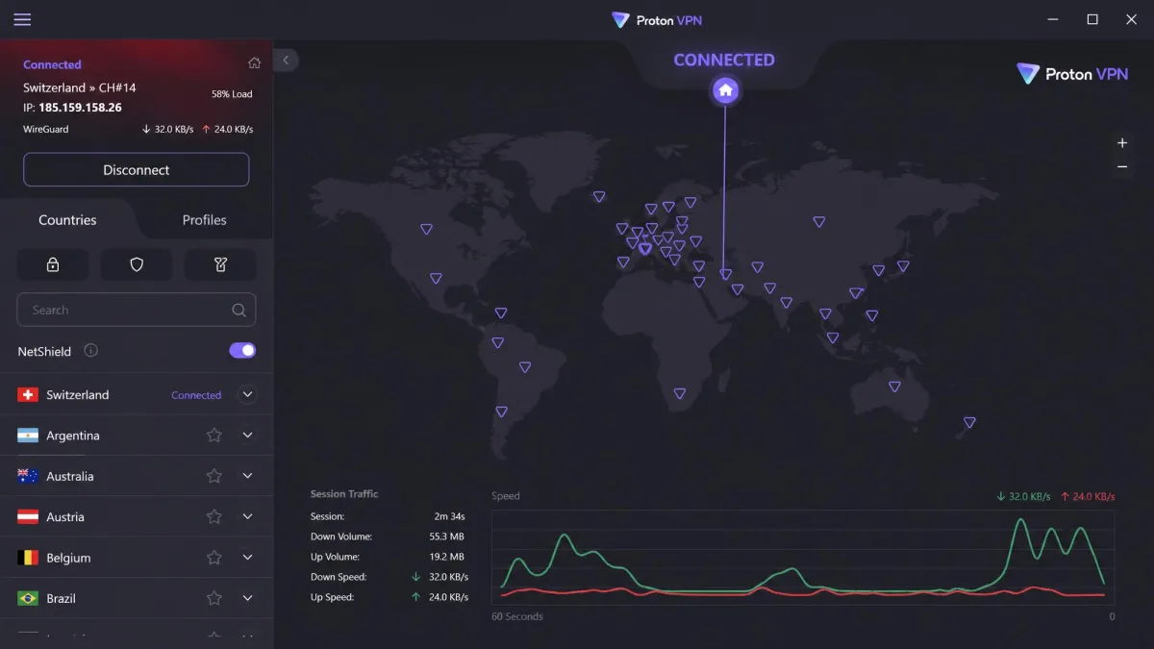The width and height of the screenshot is (1154, 649).
Task: Open the NetShield shield icon filter
Action: 137,264
